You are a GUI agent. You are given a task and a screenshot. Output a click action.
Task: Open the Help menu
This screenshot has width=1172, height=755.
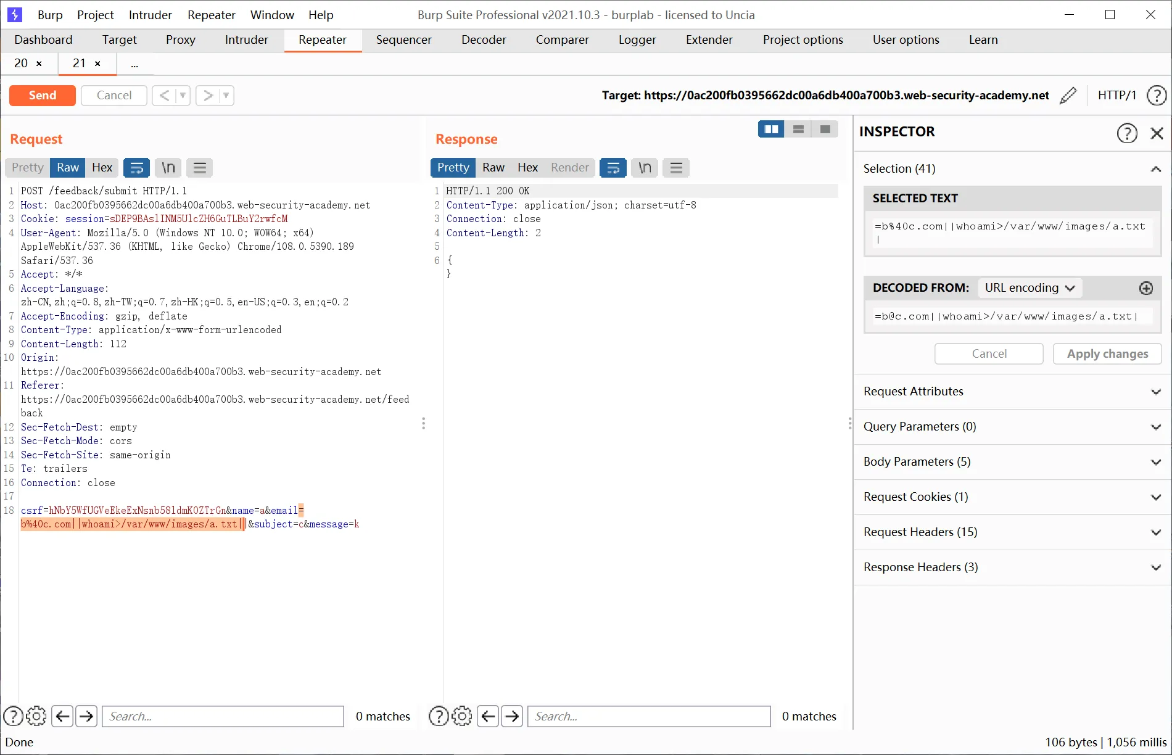pos(321,15)
